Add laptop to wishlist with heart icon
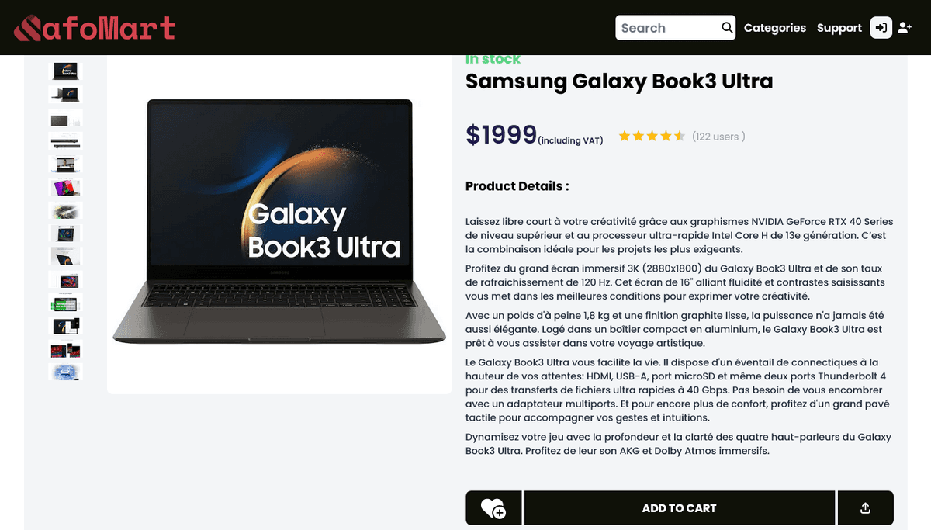The height and width of the screenshot is (530, 931). coord(493,508)
